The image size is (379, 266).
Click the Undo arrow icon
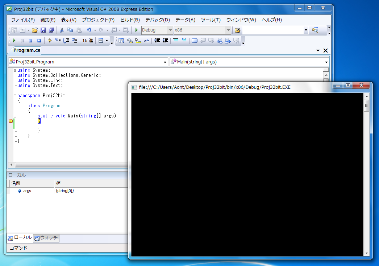tap(89, 30)
